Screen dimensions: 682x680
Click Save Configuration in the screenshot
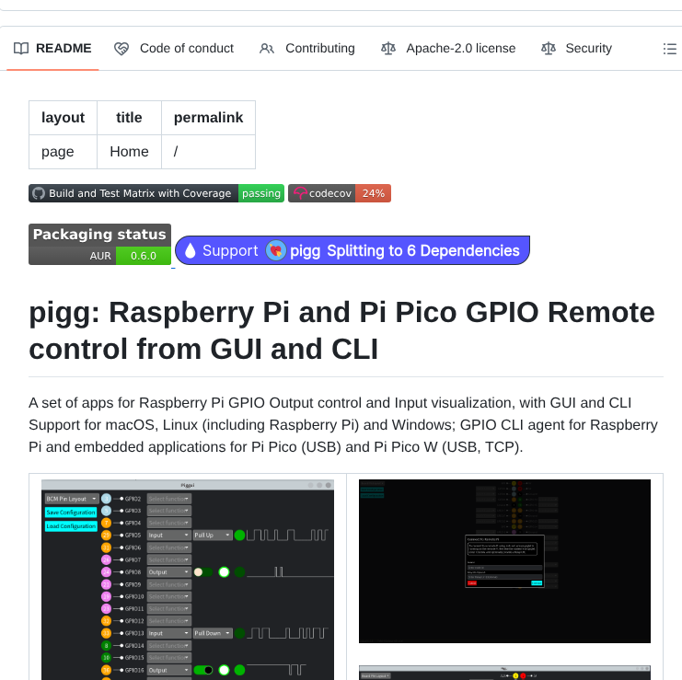71,513
